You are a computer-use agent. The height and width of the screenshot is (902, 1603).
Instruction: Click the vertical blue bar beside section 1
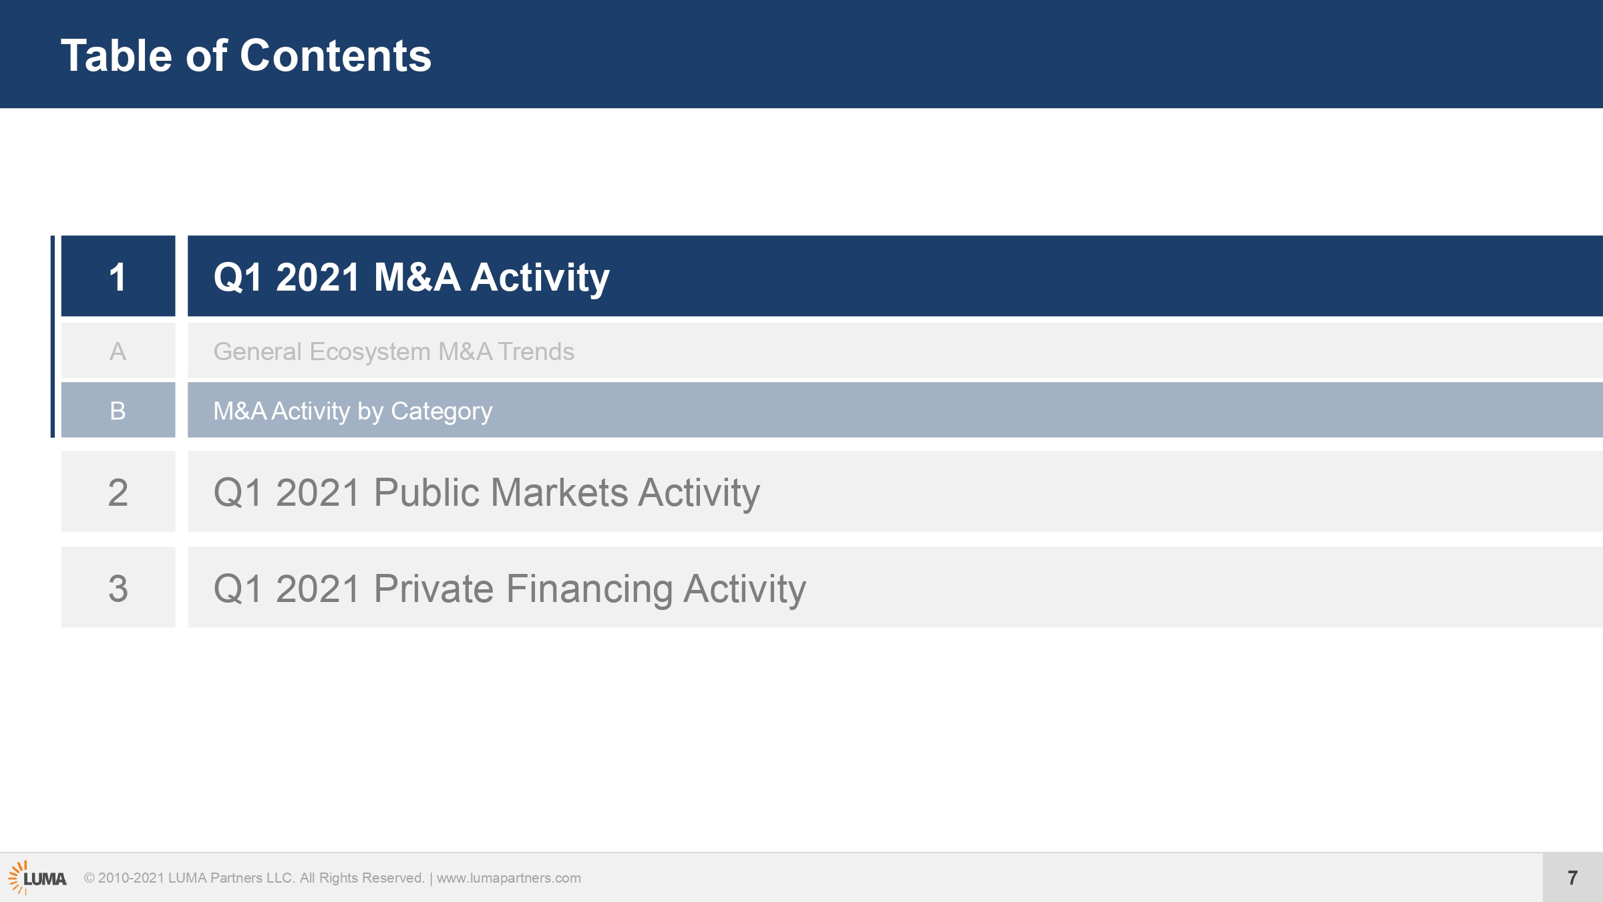pyautogui.click(x=53, y=337)
